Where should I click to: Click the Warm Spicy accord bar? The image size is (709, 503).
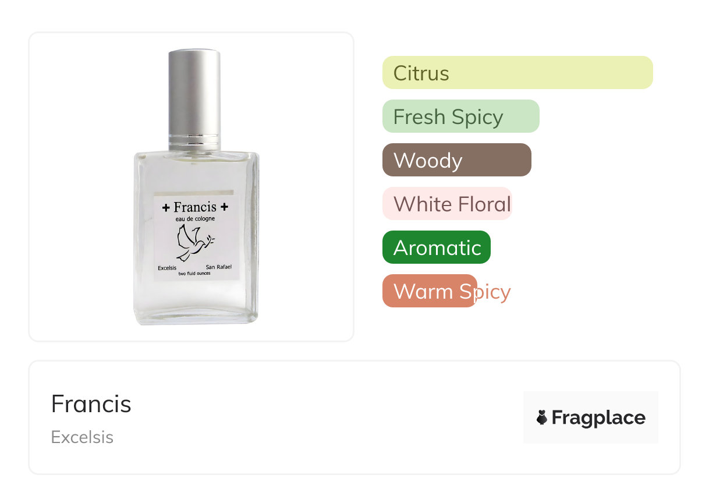point(430,291)
